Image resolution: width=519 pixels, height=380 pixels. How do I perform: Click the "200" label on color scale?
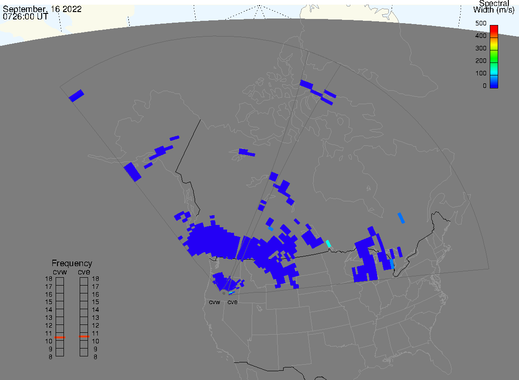[x=481, y=61]
